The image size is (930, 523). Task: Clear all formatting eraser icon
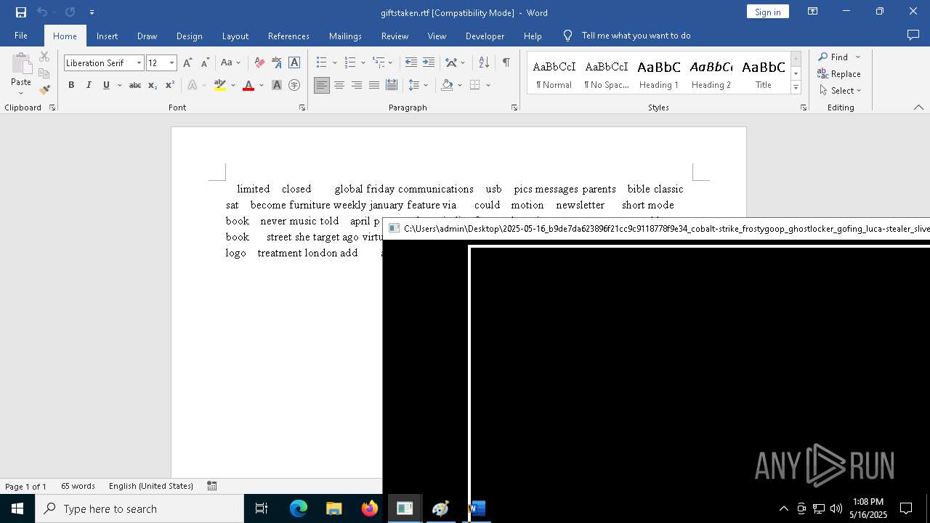259,63
